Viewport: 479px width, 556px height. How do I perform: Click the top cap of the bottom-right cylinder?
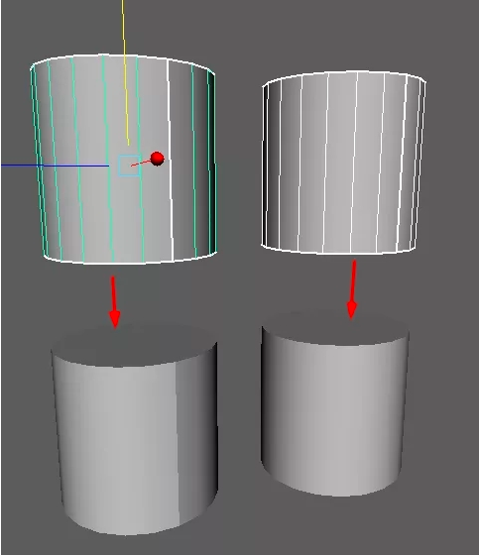[335, 326]
